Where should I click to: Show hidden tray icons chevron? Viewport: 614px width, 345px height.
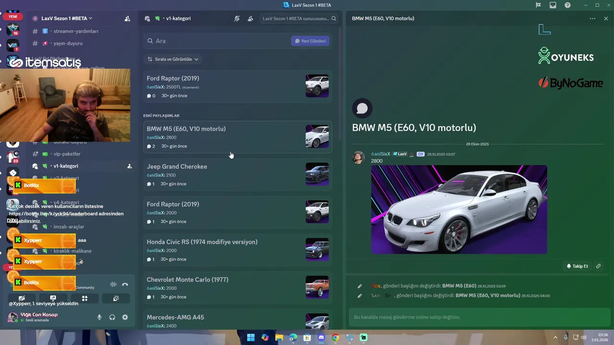click(x=555, y=337)
